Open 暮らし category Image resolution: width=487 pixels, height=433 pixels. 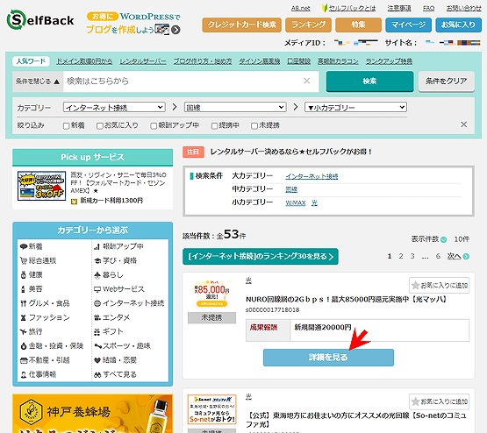(x=109, y=275)
